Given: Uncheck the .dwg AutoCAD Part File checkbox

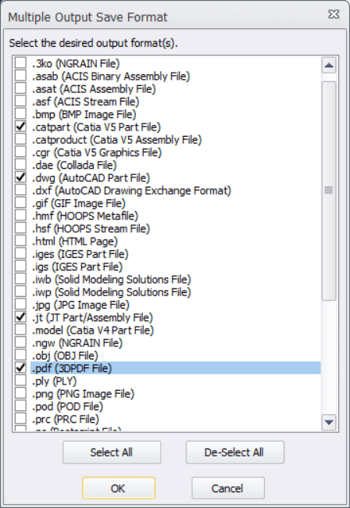Looking at the screenshot, I should point(21,177).
